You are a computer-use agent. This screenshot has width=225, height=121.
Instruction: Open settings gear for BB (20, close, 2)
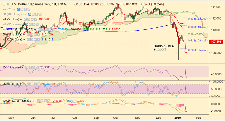point(33,14)
